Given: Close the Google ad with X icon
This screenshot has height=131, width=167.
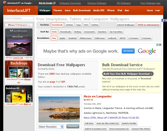Looking at the screenshot, I should [x=160, y=45].
